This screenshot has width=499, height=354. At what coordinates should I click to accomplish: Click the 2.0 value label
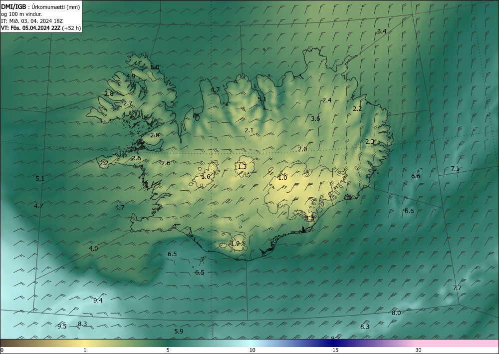302,149
